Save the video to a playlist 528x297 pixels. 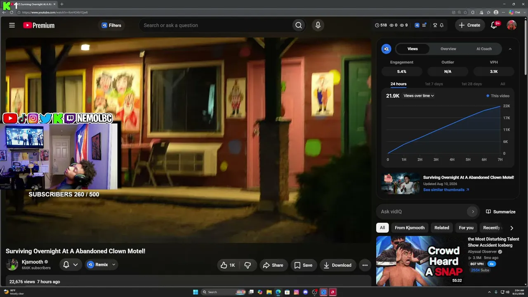[x=303, y=265]
